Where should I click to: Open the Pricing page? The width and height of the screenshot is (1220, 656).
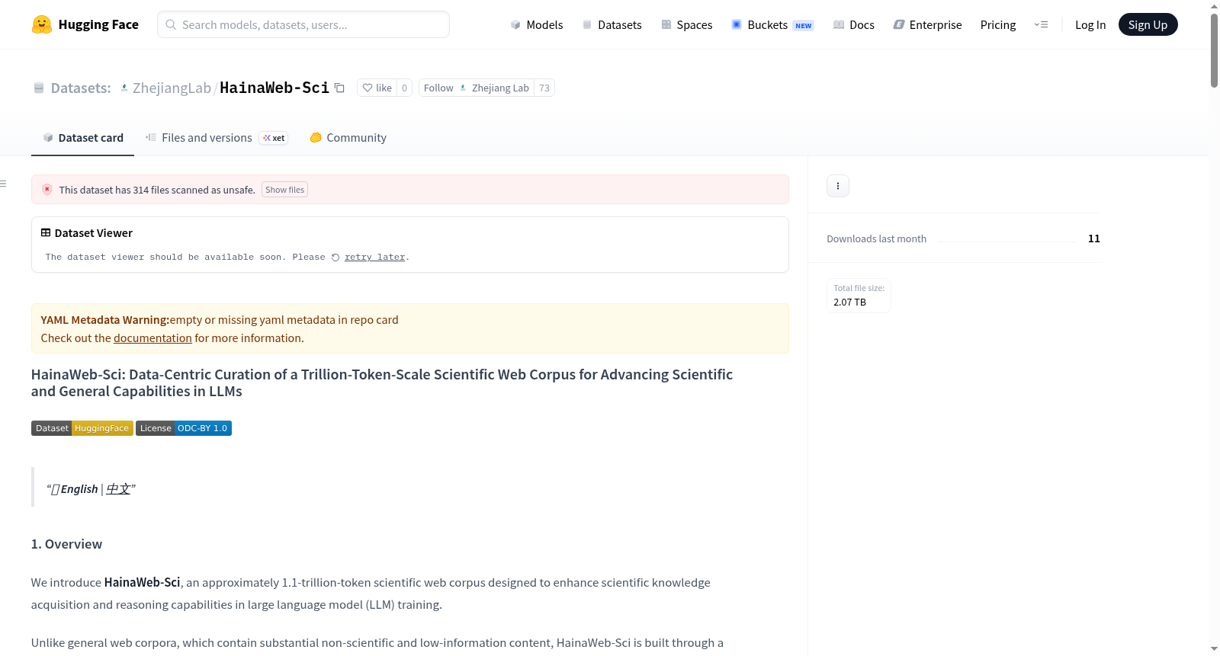(998, 24)
